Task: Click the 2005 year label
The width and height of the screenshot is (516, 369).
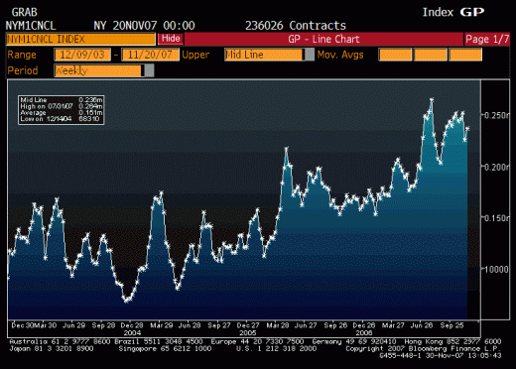Action: click(x=248, y=332)
